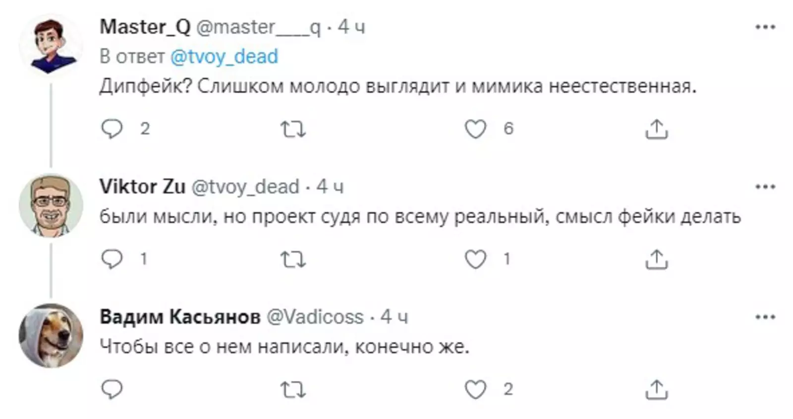Viewport: 793px width, 419px height.
Task: Click Вадим Касьянов's dog avatar
Action: pyautogui.click(x=51, y=336)
